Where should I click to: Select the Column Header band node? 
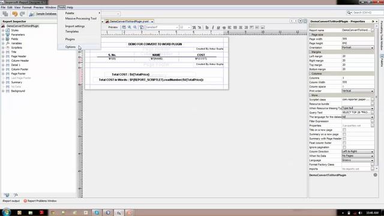coord(20,61)
